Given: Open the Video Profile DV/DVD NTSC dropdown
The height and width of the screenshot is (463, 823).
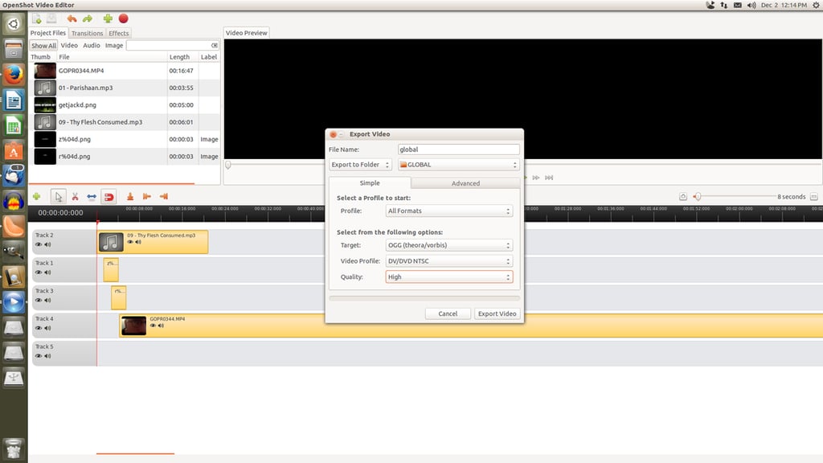Looking at the screenshot, I should coord(448,261).
